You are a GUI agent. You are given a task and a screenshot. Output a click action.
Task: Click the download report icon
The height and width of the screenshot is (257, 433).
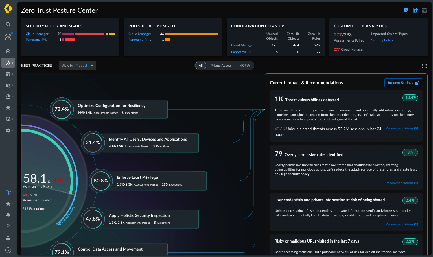[x=406, y=10]
